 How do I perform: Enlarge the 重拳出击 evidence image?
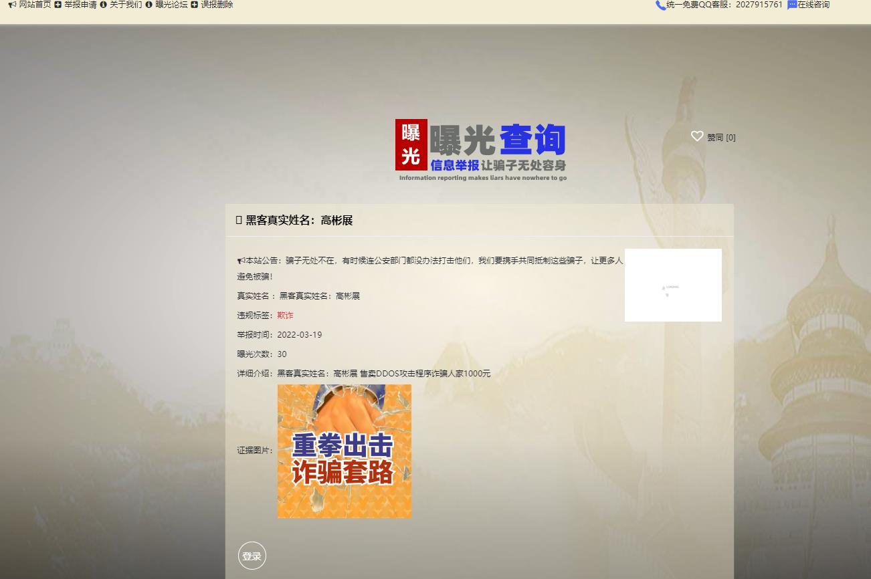click(x=345, y=451)
